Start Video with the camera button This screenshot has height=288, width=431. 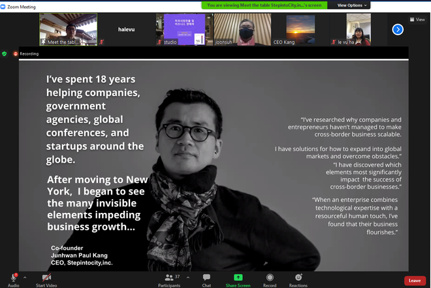pyautogui.click(x=47, y=278)
